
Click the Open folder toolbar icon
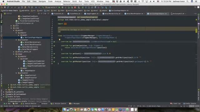coord(2,7)
